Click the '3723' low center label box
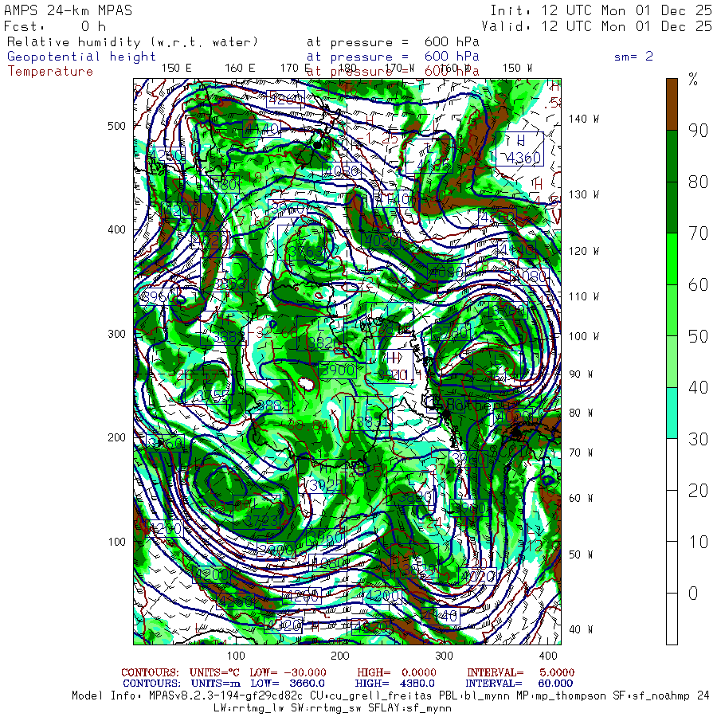 pos(257,511)
